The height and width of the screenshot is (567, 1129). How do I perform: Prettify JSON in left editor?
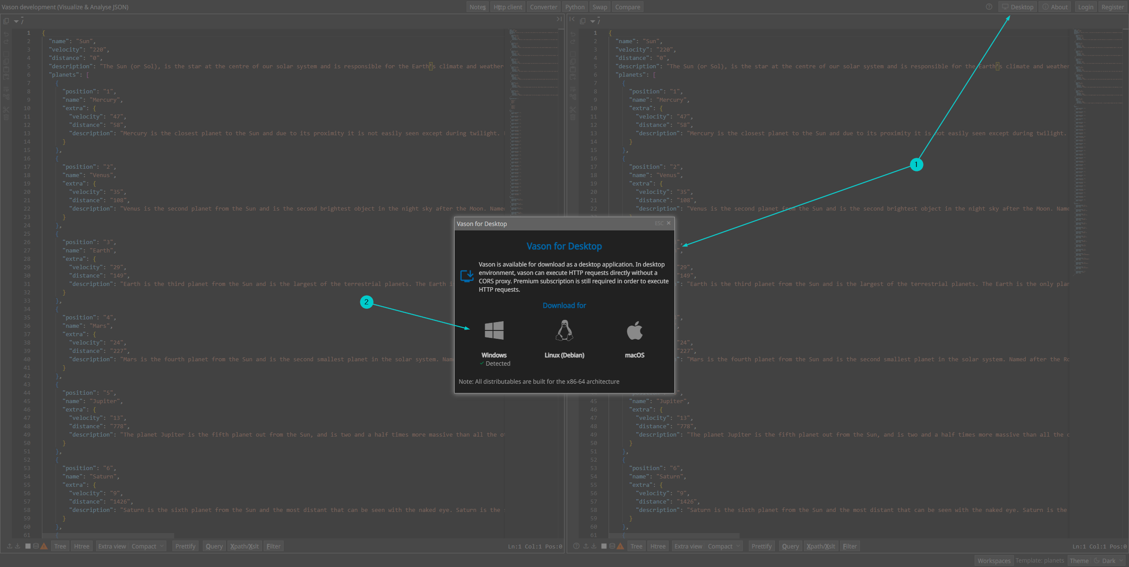tap(185, 546)
